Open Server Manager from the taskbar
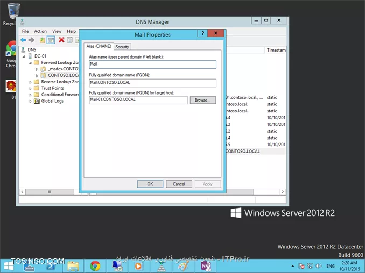The image size is (365, 273). click(29, 266)
